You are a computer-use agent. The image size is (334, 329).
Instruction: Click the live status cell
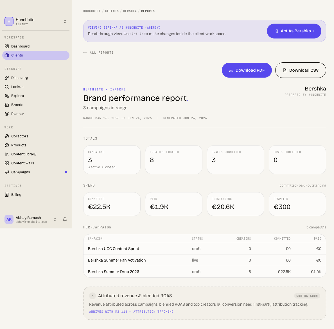[x=195, y=260]
